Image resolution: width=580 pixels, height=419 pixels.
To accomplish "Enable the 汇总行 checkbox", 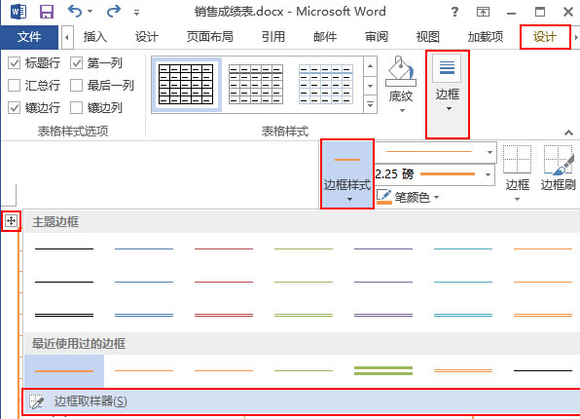I will click(14, 86).
